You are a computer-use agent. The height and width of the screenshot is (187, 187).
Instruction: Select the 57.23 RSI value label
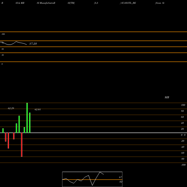click(33, 44)
